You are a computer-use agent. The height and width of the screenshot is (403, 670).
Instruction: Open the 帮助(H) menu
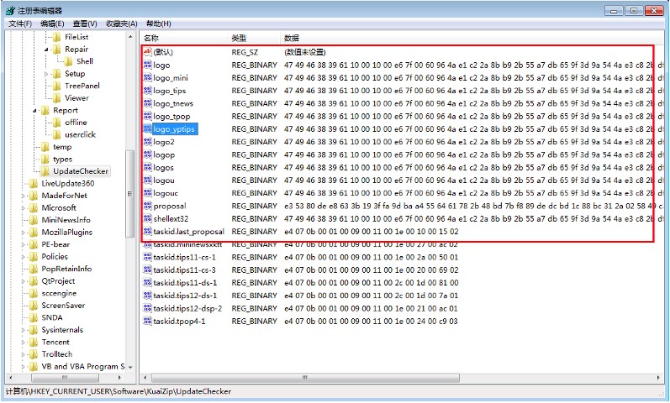(158, 24)
